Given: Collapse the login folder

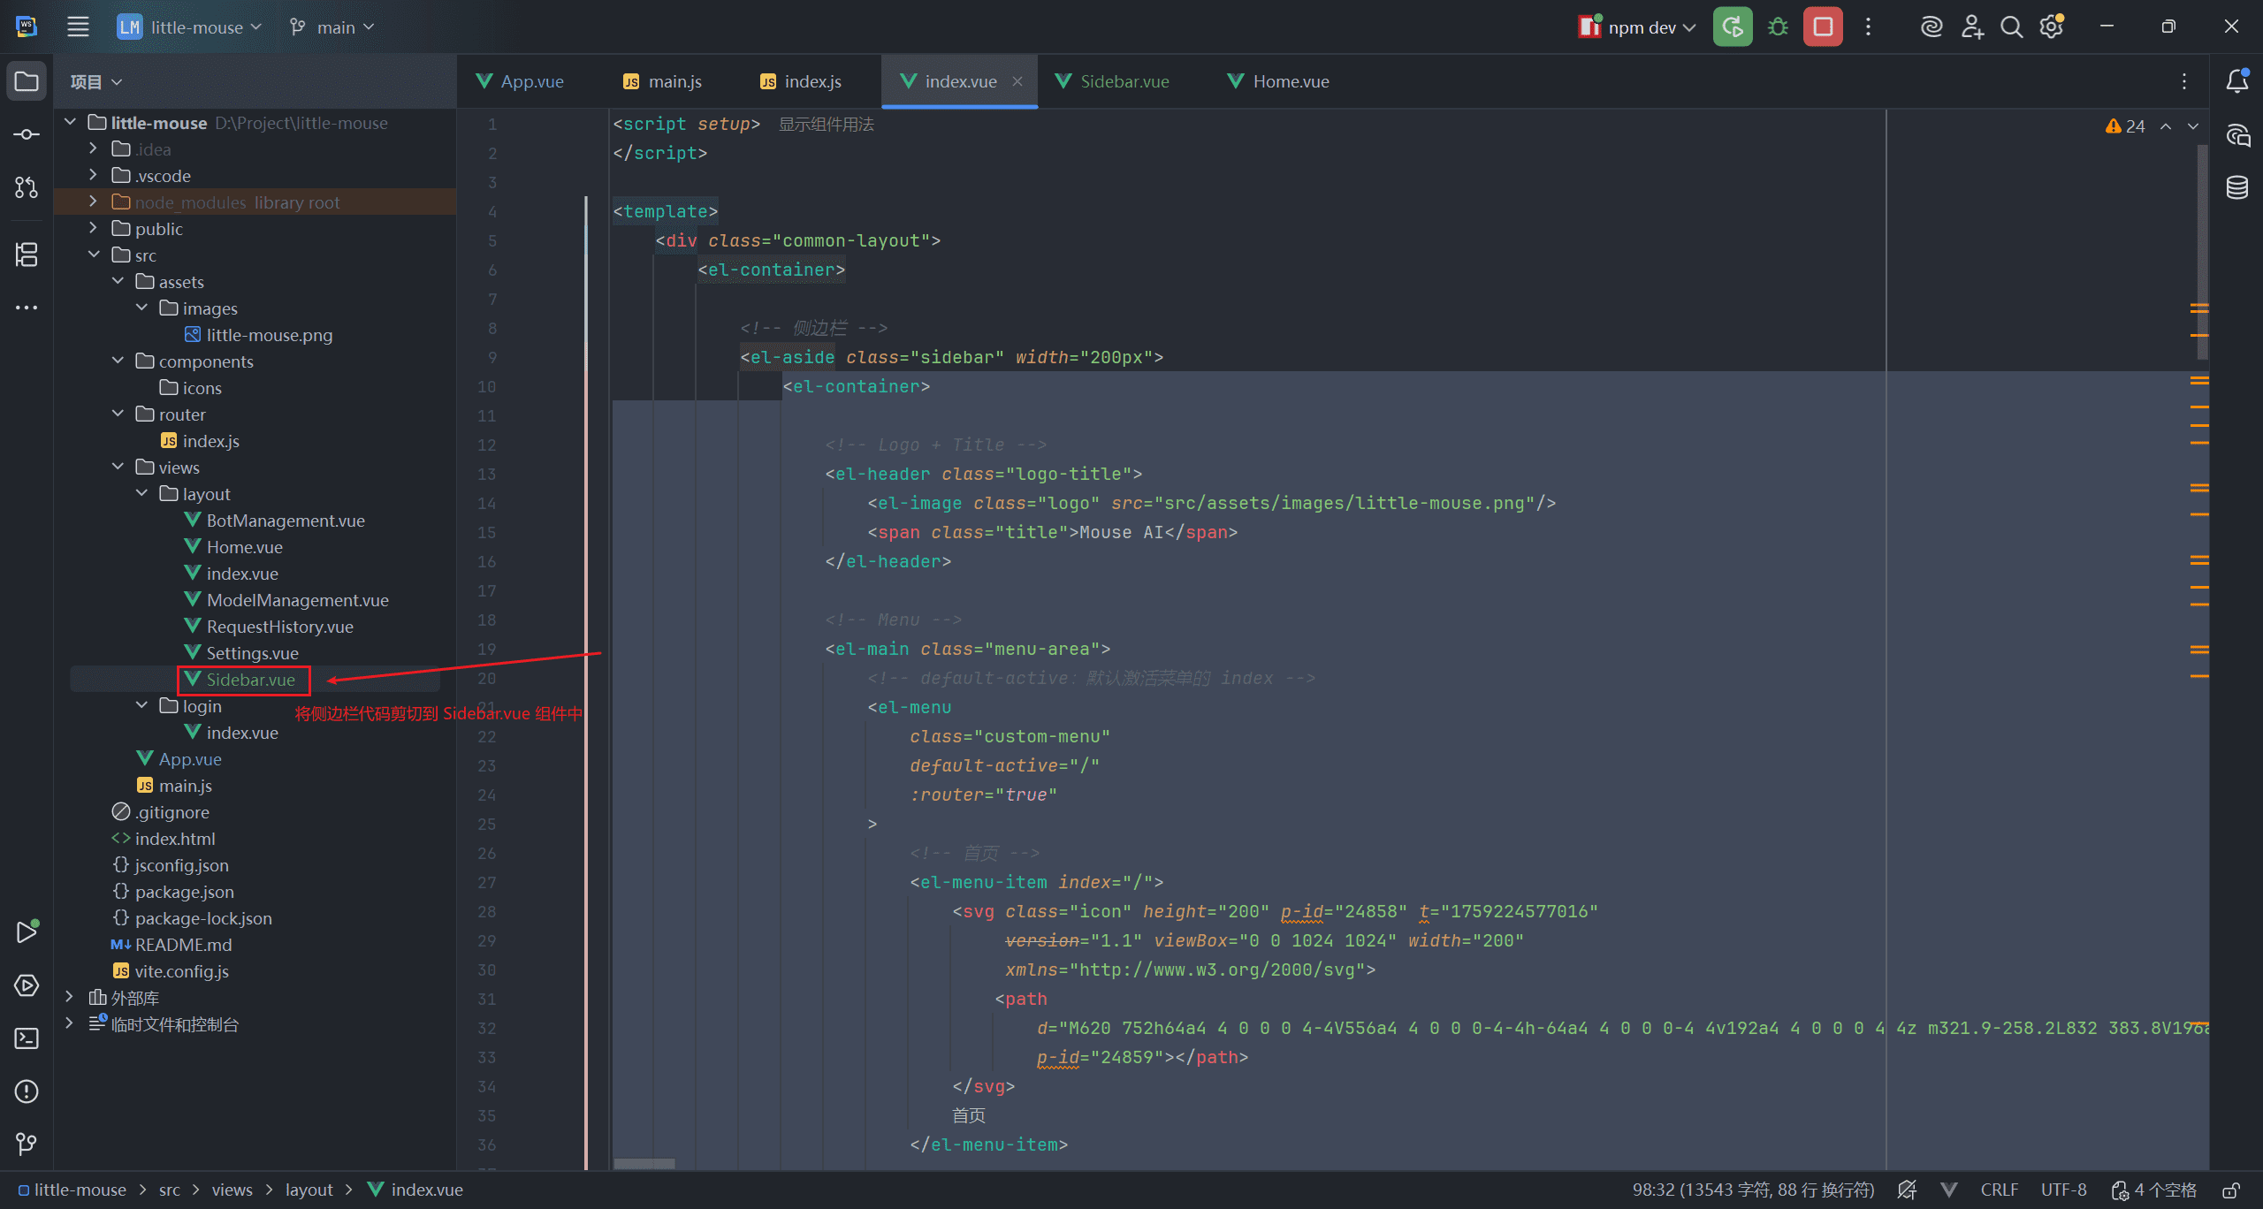Looking at the screenshot, I should coord(141,705).
